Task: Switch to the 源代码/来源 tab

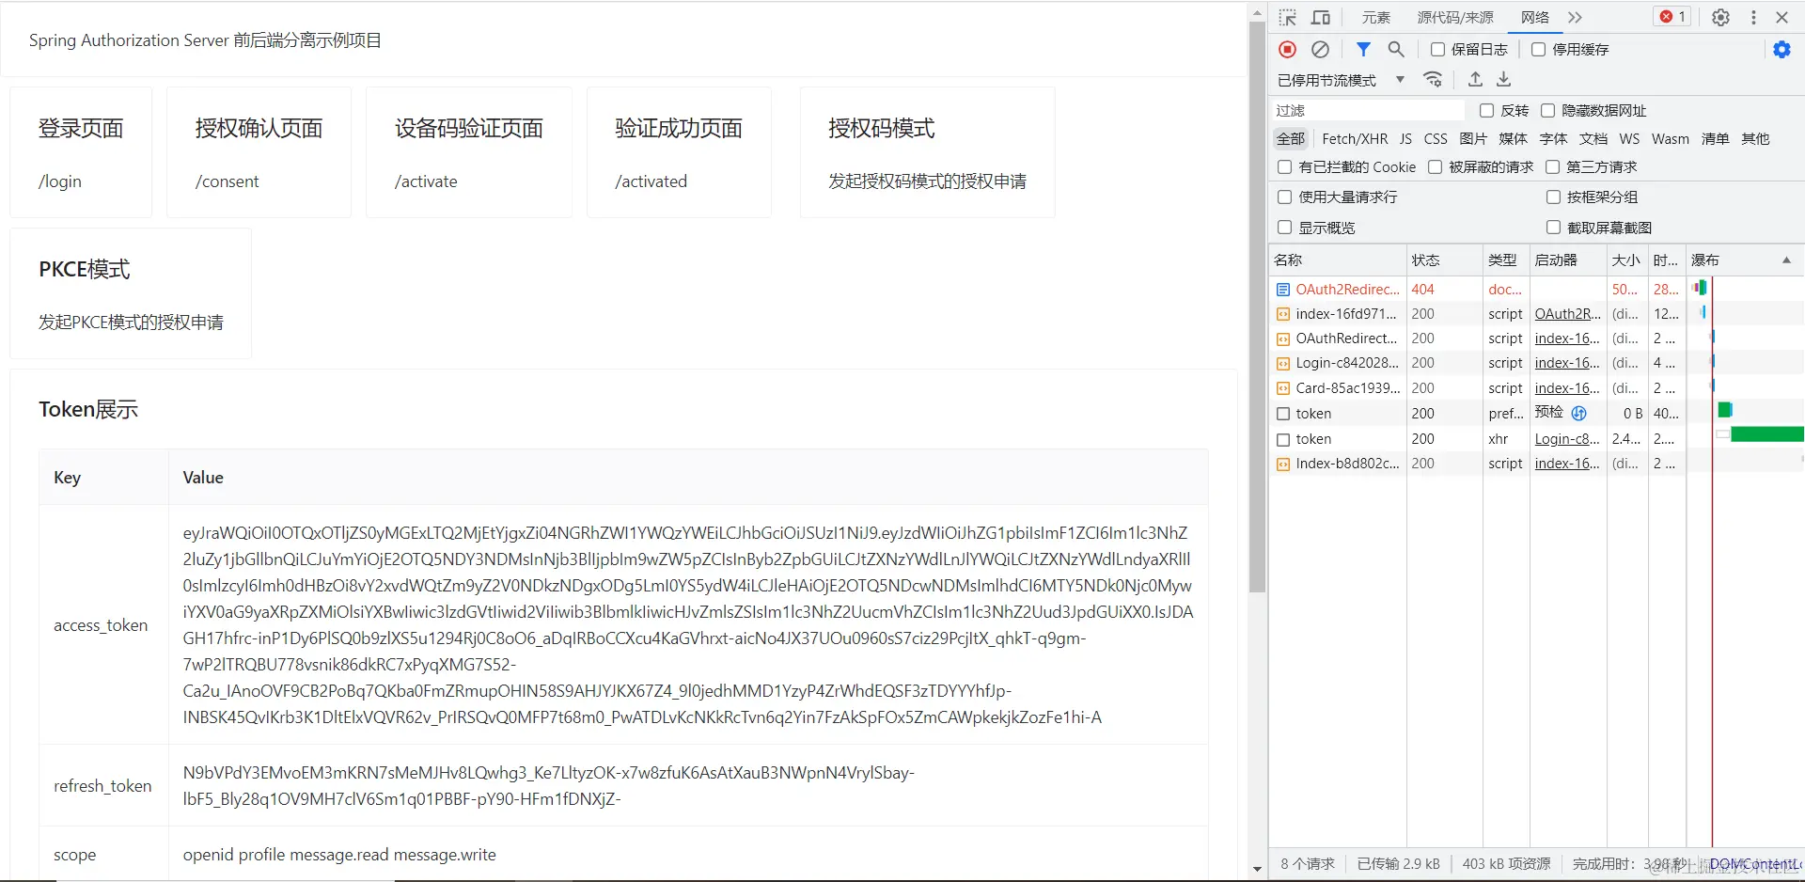Action: coord(1455,18)
